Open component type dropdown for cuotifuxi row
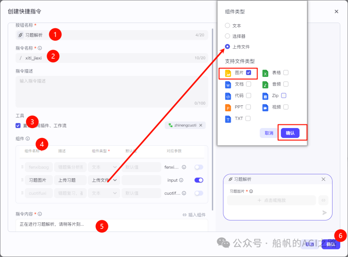 104,193
